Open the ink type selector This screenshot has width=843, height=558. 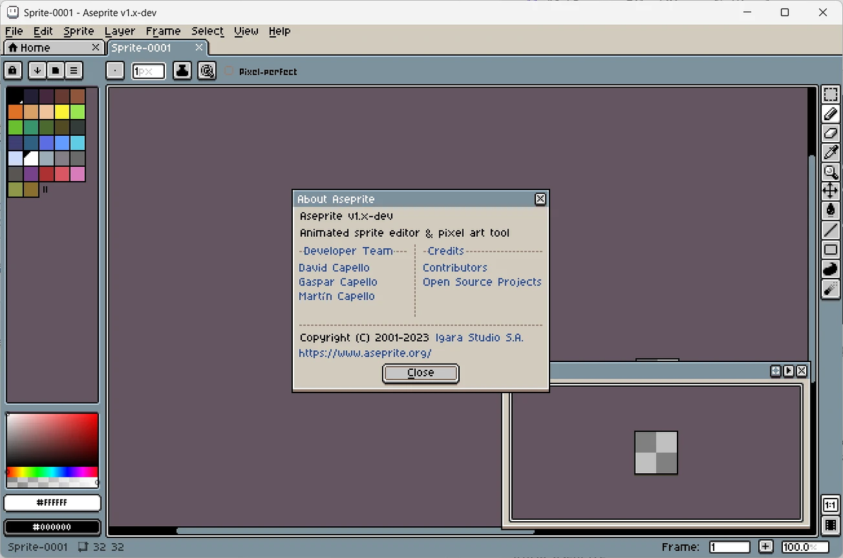182,71
